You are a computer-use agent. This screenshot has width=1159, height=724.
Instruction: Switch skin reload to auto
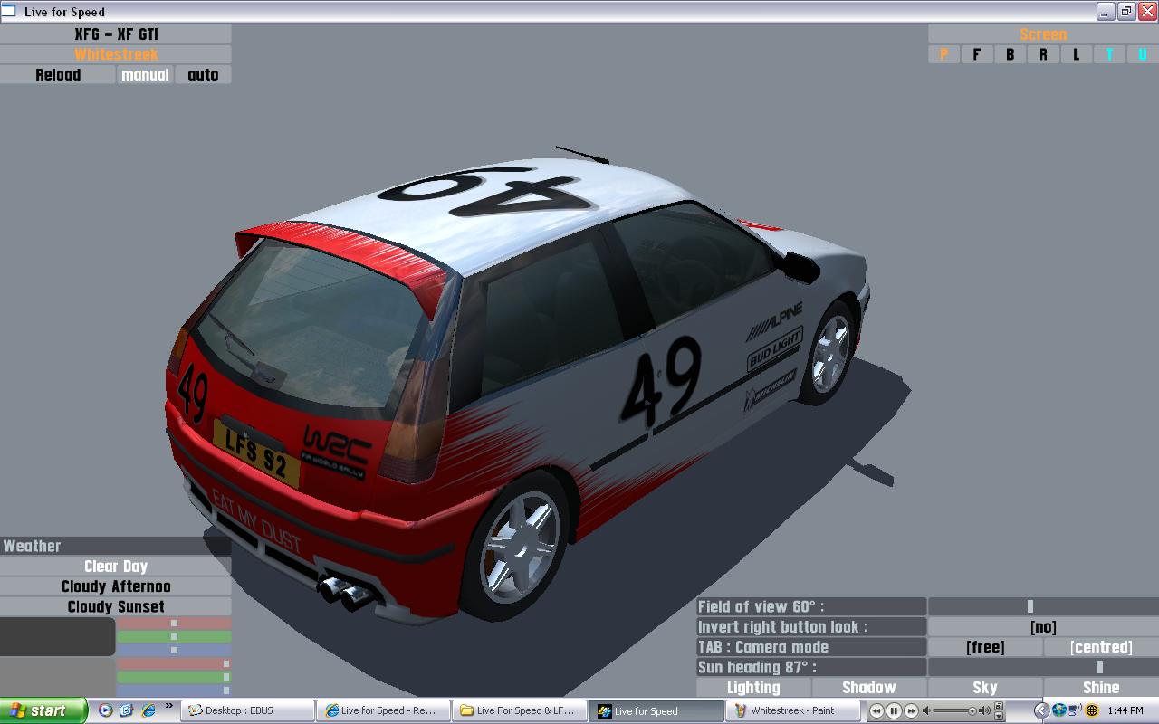pyautogui.click(x=203, y=75)
